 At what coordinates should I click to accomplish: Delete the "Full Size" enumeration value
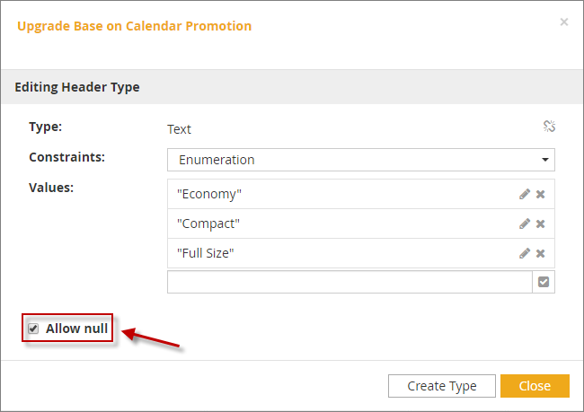point(541,253)
